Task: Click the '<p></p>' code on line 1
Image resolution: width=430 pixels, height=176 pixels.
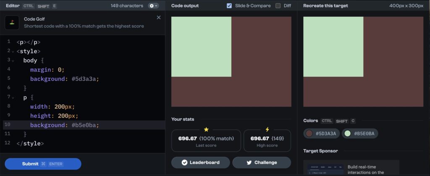Action: pyautogui.click(x=29, y=42)
